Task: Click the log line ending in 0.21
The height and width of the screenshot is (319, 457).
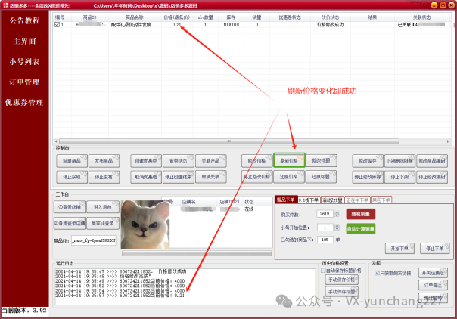Action: tap(120, 296)
